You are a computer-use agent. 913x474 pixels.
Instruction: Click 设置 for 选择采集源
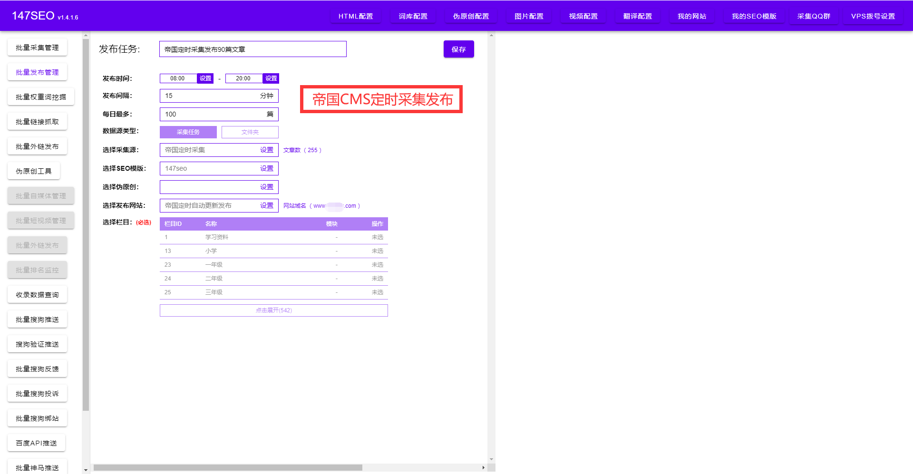tap(267, 150)
